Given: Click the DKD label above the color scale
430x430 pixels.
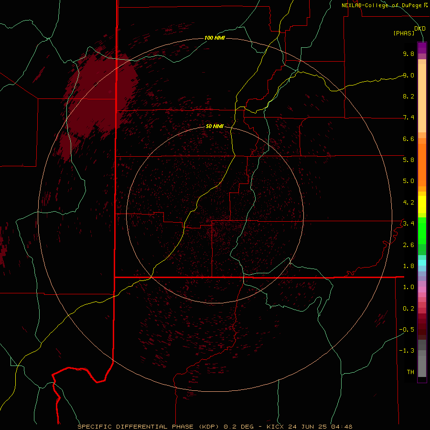Looking at the screenshot, I should pos(420,29).
